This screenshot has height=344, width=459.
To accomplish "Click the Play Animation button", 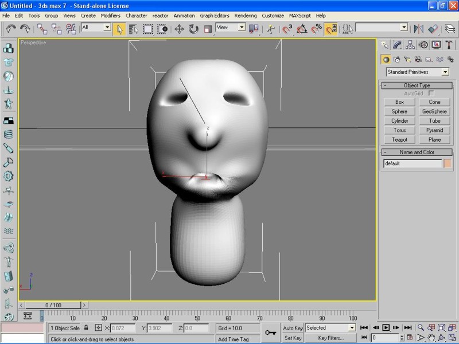I will 386,327.
